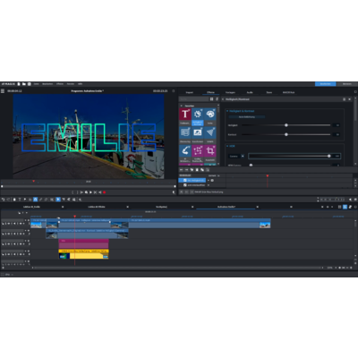Open dropdown arrow on Helligkeit keyframe row
358x358 pixels.
[209, 181]
